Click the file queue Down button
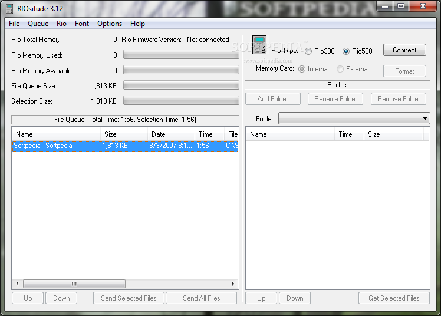The width and height of the screenshot is (441, 316). 61,298
